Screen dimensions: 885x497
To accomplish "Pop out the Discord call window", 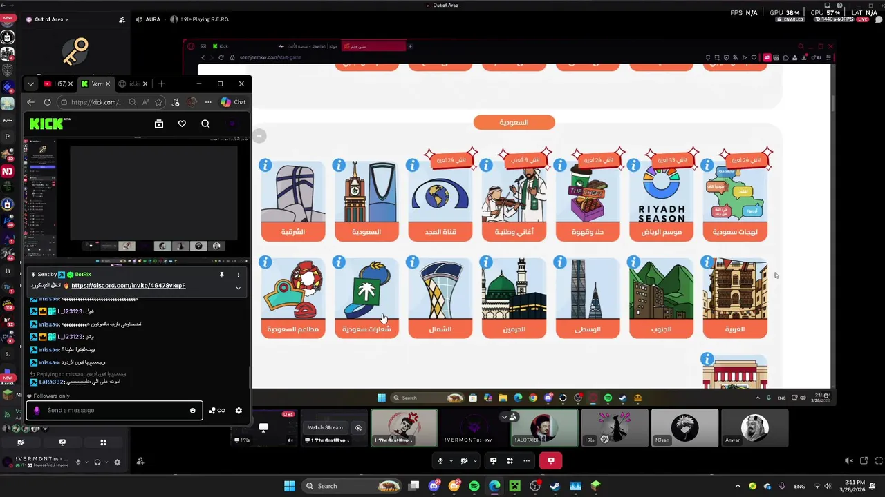I will coord(864,460).
